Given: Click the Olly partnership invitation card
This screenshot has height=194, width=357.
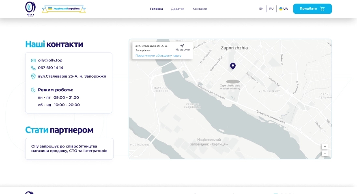Looking at the screenshot, I should click(69, 149).
